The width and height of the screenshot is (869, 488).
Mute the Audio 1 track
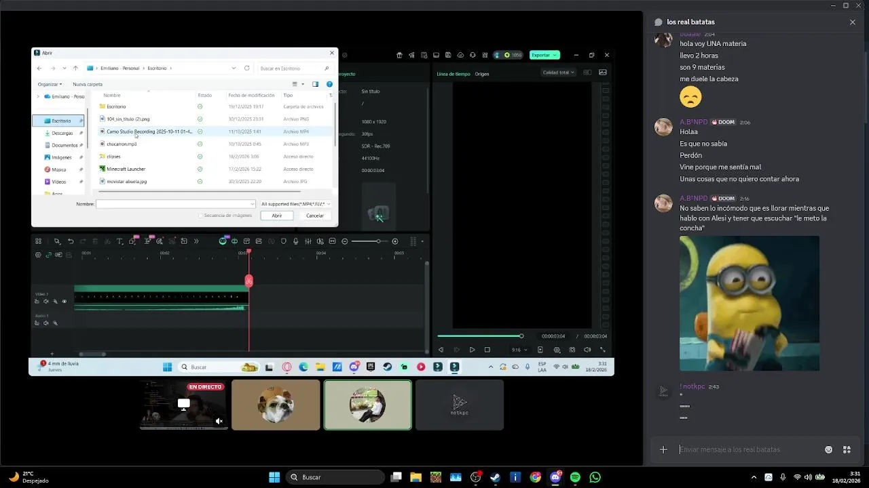46,323
